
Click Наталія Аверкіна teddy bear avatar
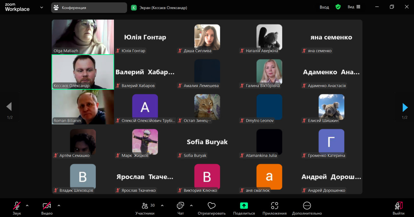(x=269, y=37)
